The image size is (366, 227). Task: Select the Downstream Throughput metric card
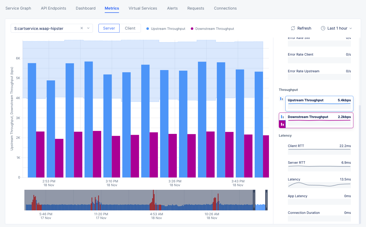coord(319,120)
